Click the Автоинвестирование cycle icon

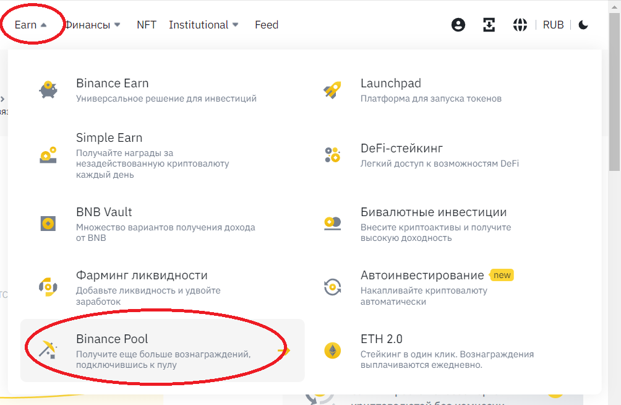click(332, 287)
